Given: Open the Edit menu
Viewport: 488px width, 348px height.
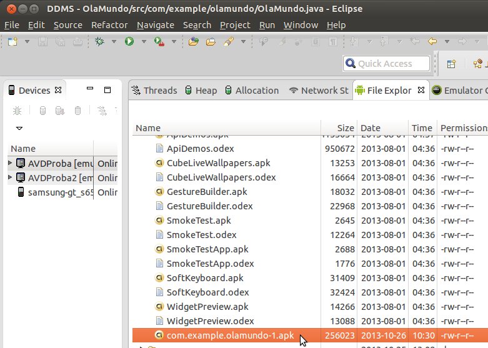Looking at the screenshot, I should (x=36, y=25).
